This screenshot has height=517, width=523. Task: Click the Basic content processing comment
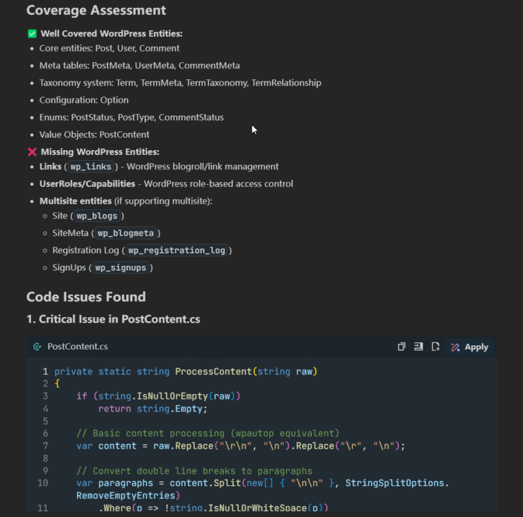pyautogui.click(x=208, y=433)
